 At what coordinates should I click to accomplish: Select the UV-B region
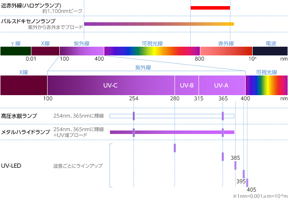point(186,85)
